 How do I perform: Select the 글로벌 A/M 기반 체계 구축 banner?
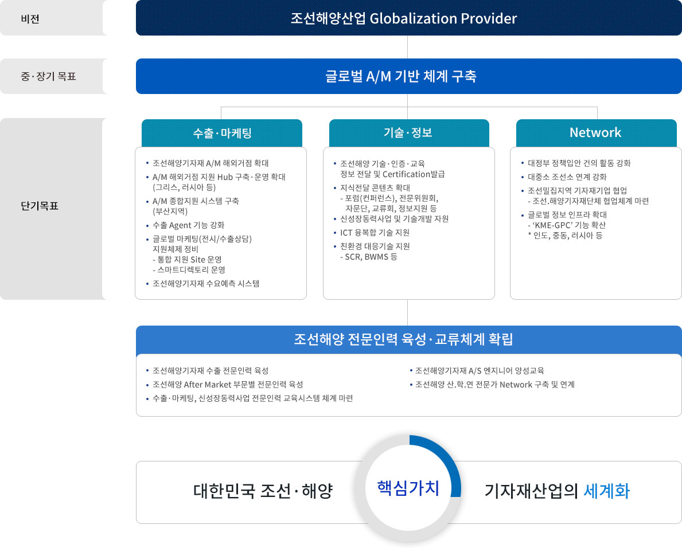point(408,76)
